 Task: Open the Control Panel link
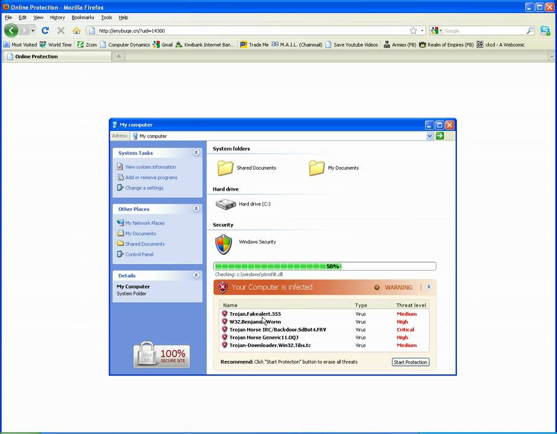coord(139,254)
